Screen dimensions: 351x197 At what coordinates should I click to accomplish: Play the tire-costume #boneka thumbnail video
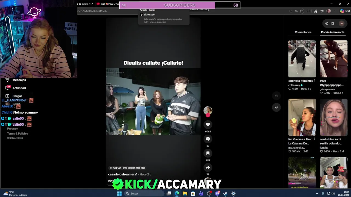pos(302,59)
